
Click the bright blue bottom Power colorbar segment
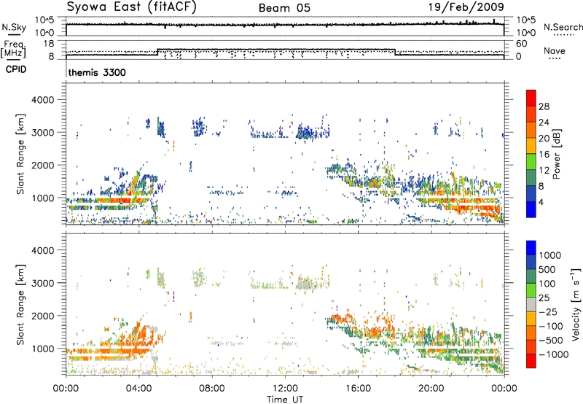[x=531, y=209]
